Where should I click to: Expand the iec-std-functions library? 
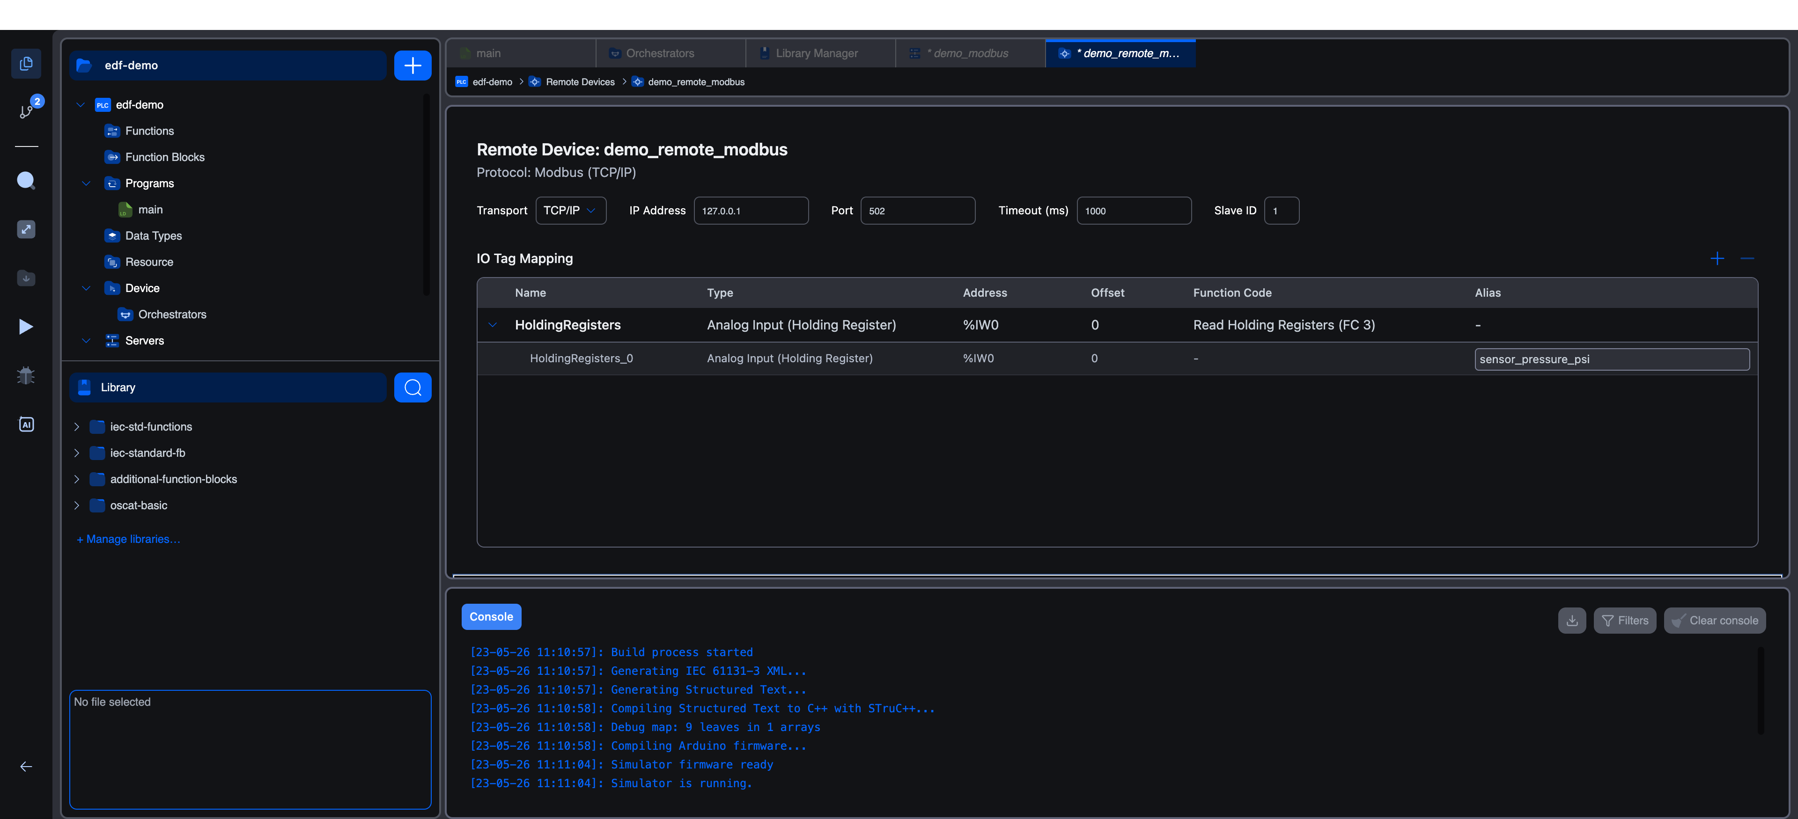tap(77, 427)
